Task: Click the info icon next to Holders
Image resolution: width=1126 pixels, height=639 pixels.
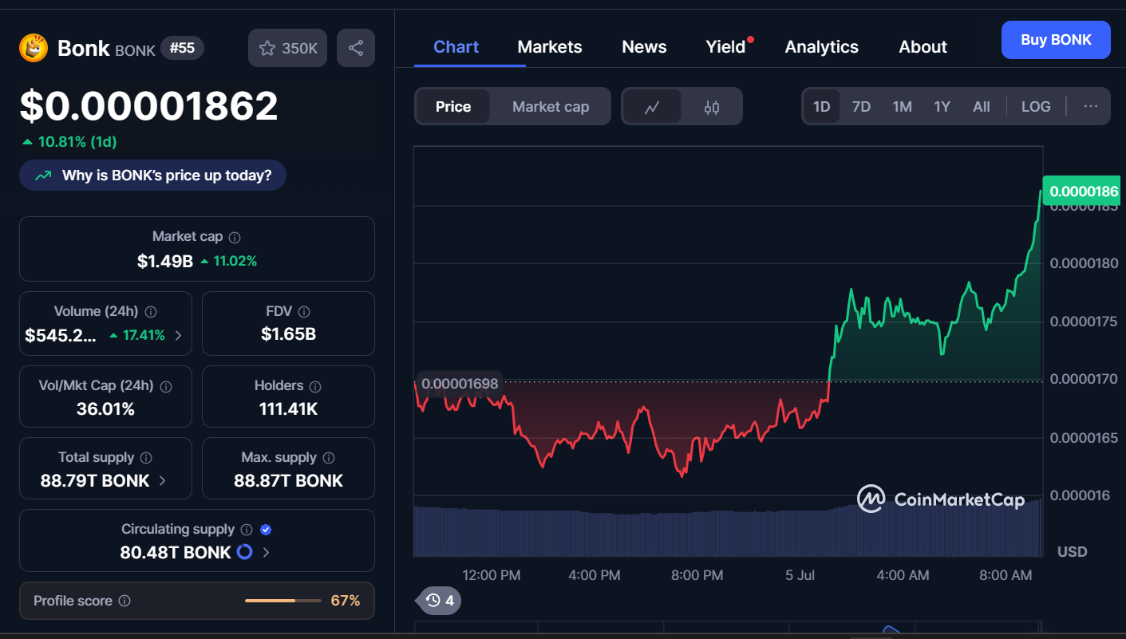Action: tap(315, 386)
